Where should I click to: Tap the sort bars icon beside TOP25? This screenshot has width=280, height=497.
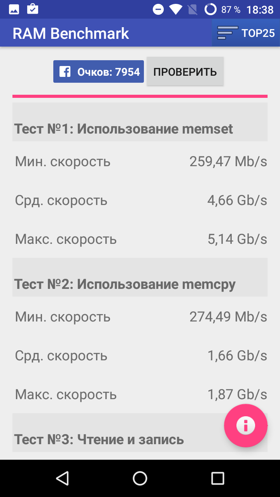tap(227, 33)
